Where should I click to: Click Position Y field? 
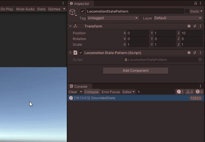[x=165, y=33]
